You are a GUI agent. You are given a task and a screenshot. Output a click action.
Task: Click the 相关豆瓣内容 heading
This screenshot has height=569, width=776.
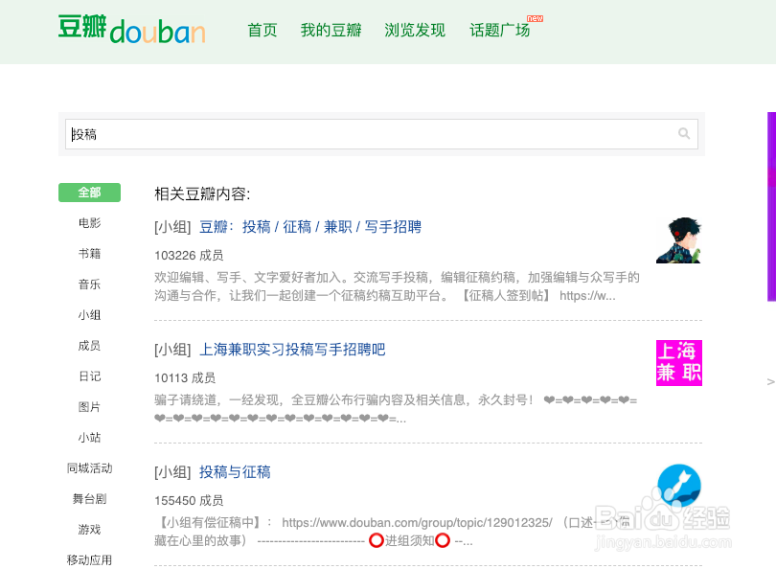pos(202,193)
